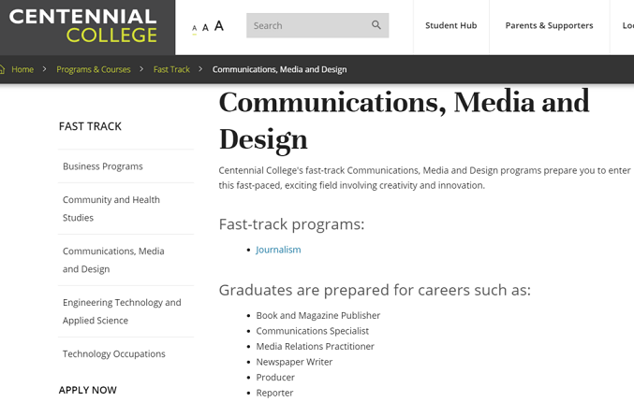Click the search magnifier icon
The image size is (634, 402).
pos(376,25)
